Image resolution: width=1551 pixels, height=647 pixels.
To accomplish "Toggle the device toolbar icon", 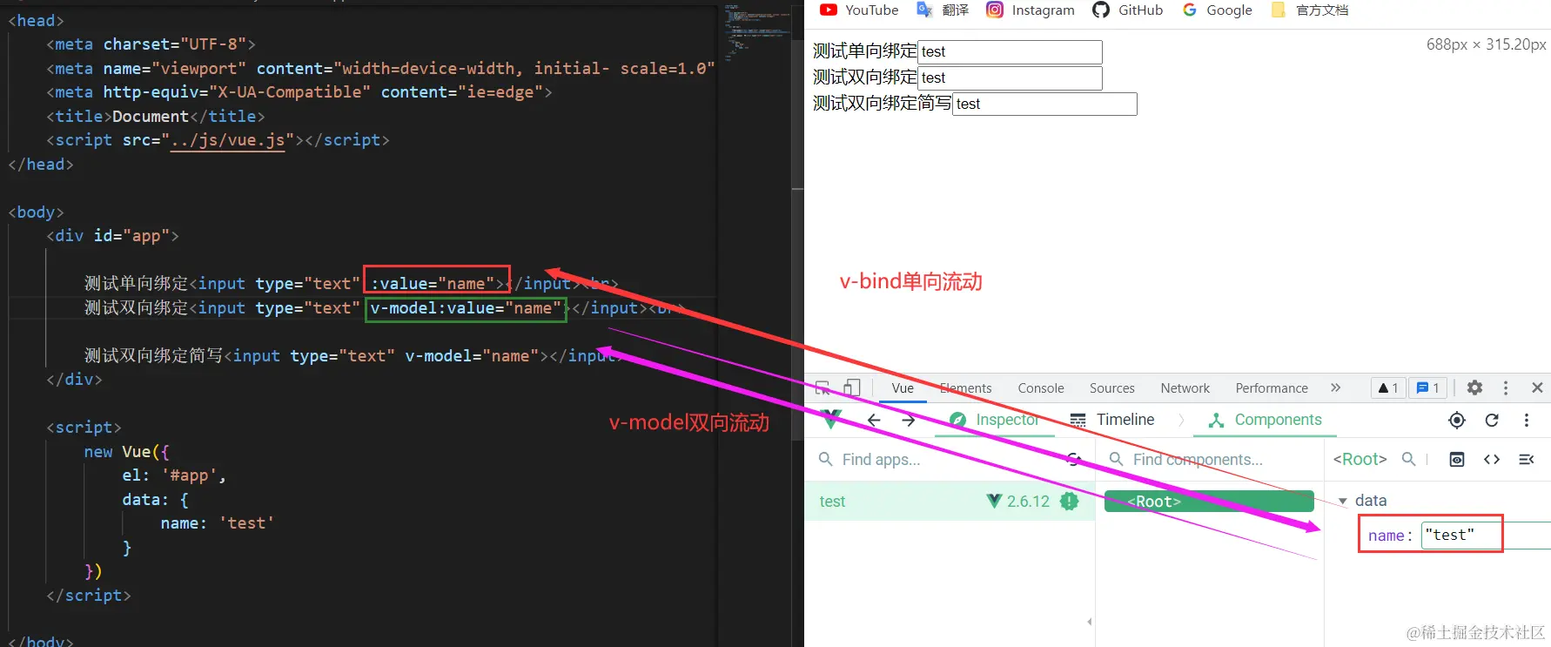I will click(852, 388).
